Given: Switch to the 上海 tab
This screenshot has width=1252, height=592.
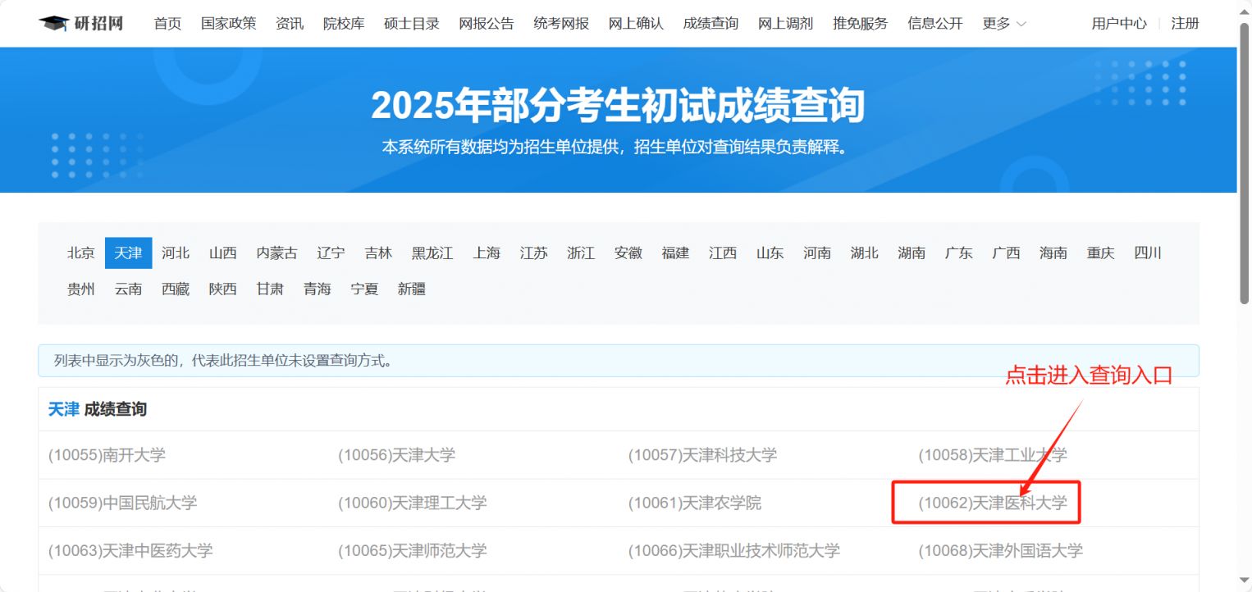Looking at the screenshot, I should (487, 253).
